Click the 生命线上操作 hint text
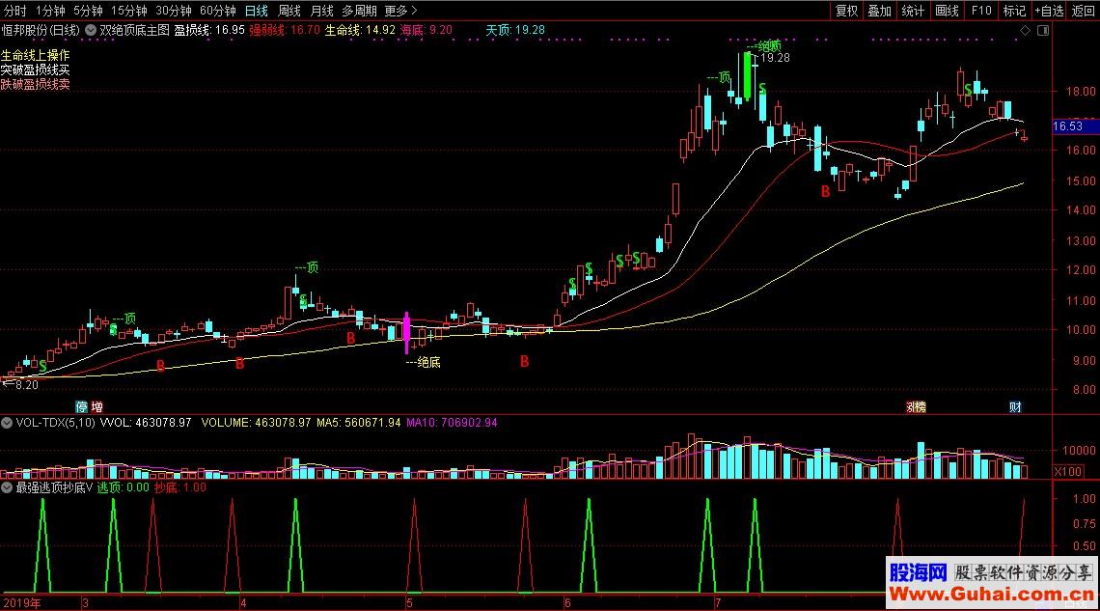The image size is (1100, 611). pos(36,55)
